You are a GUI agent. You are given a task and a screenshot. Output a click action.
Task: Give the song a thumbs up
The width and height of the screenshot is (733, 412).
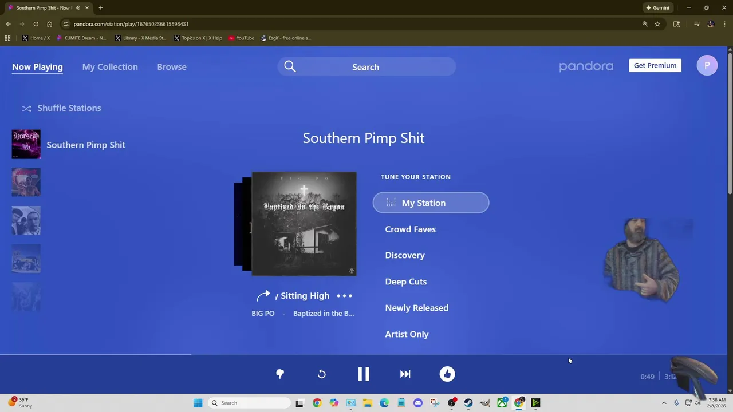tap(447, 374)
